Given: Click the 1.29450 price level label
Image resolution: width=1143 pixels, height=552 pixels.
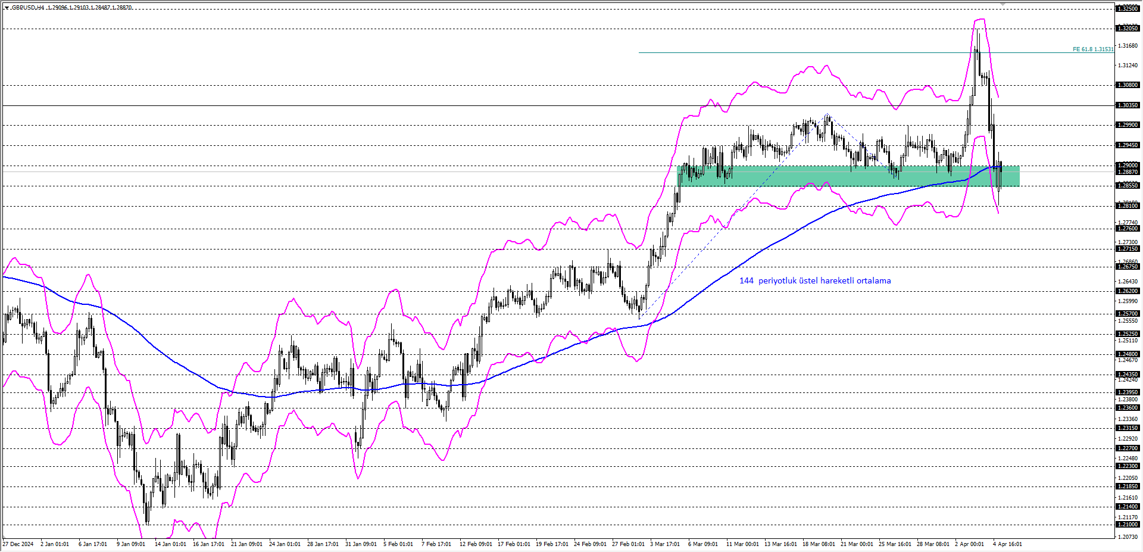Looking at the screenshot, I should tap(1128, 145).
